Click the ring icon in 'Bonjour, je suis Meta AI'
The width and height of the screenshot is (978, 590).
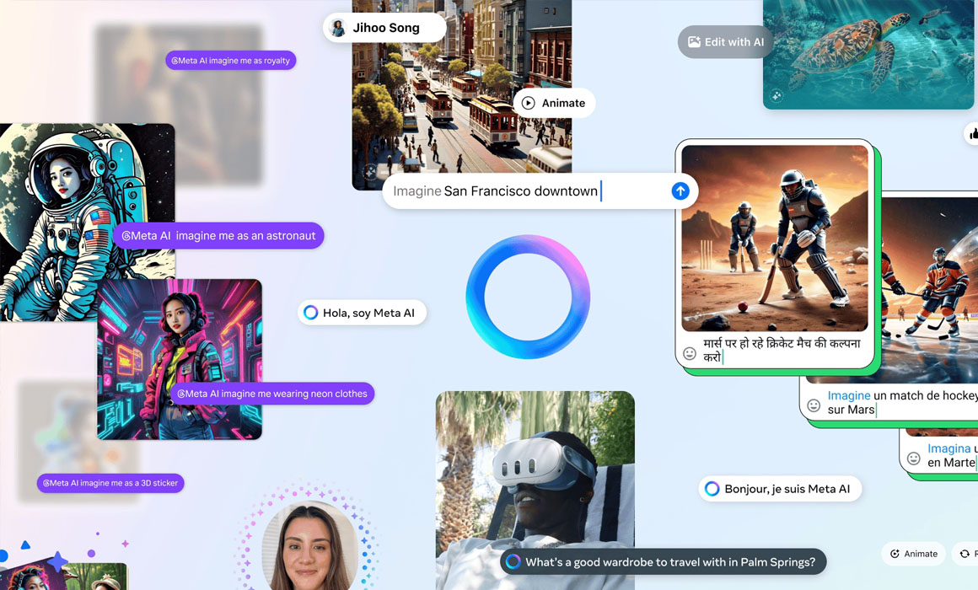coord(712,489)
